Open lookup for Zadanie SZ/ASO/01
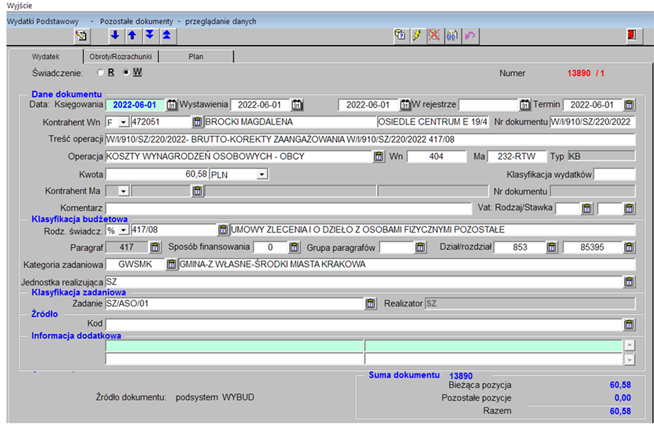The width and height of the screenshot is (654, 426). point(370,304)
